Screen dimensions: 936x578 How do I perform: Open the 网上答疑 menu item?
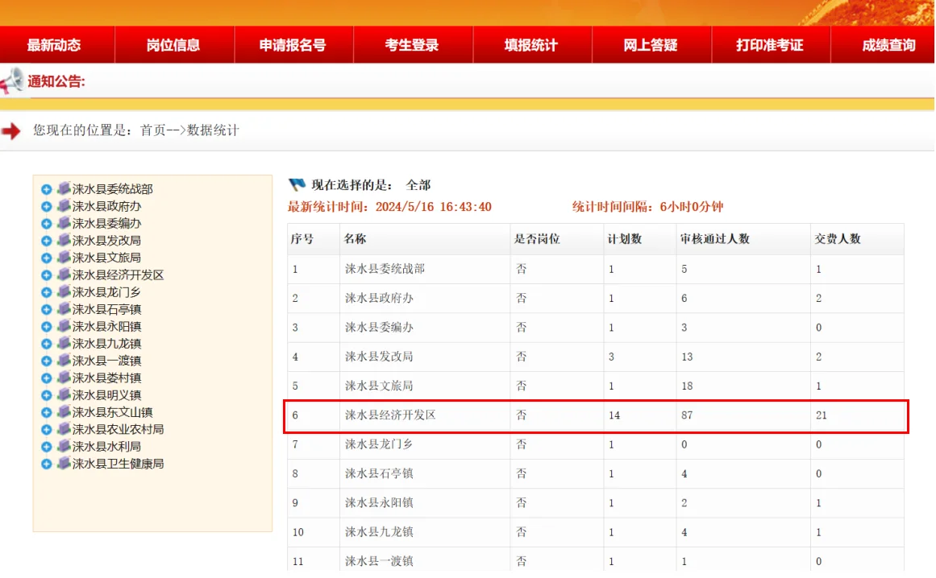[651, 45]
